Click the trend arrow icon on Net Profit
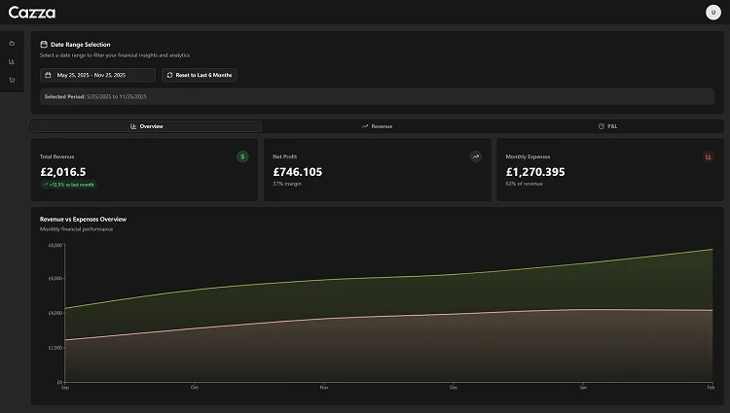Image resolution: width=730 pixels, height=413 pixels. tap(475, 155)
